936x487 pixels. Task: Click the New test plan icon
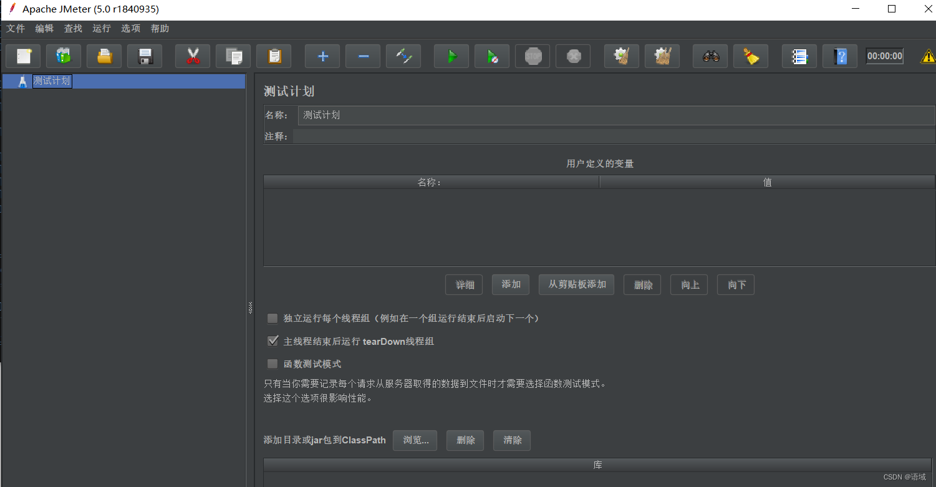[24, 56]
